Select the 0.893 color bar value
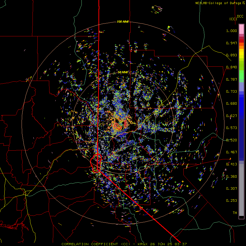This screenshot has height=246, width=246. pos(232,55)
